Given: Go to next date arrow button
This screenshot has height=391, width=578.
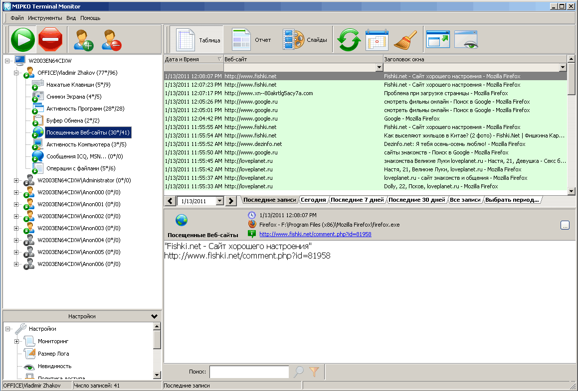Looking at the screenshot, I should pos(231,201).
